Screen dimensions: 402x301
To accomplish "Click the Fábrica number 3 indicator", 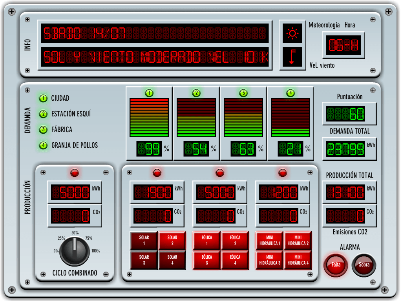I will point(43,130).
